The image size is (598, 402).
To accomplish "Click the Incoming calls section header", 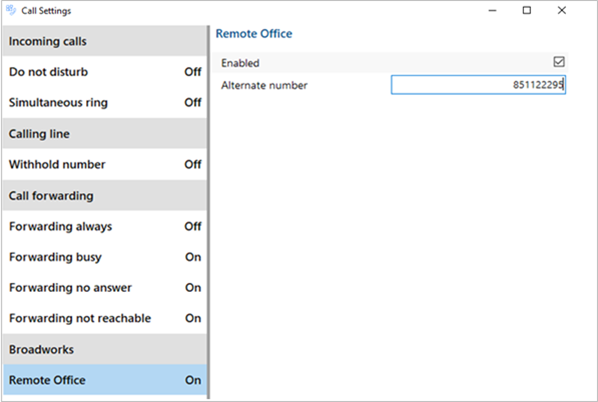I will coord(105,41).
